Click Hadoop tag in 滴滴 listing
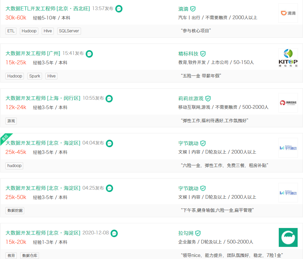This screenshot has height=259, width=303. click(x=29, y=31)
